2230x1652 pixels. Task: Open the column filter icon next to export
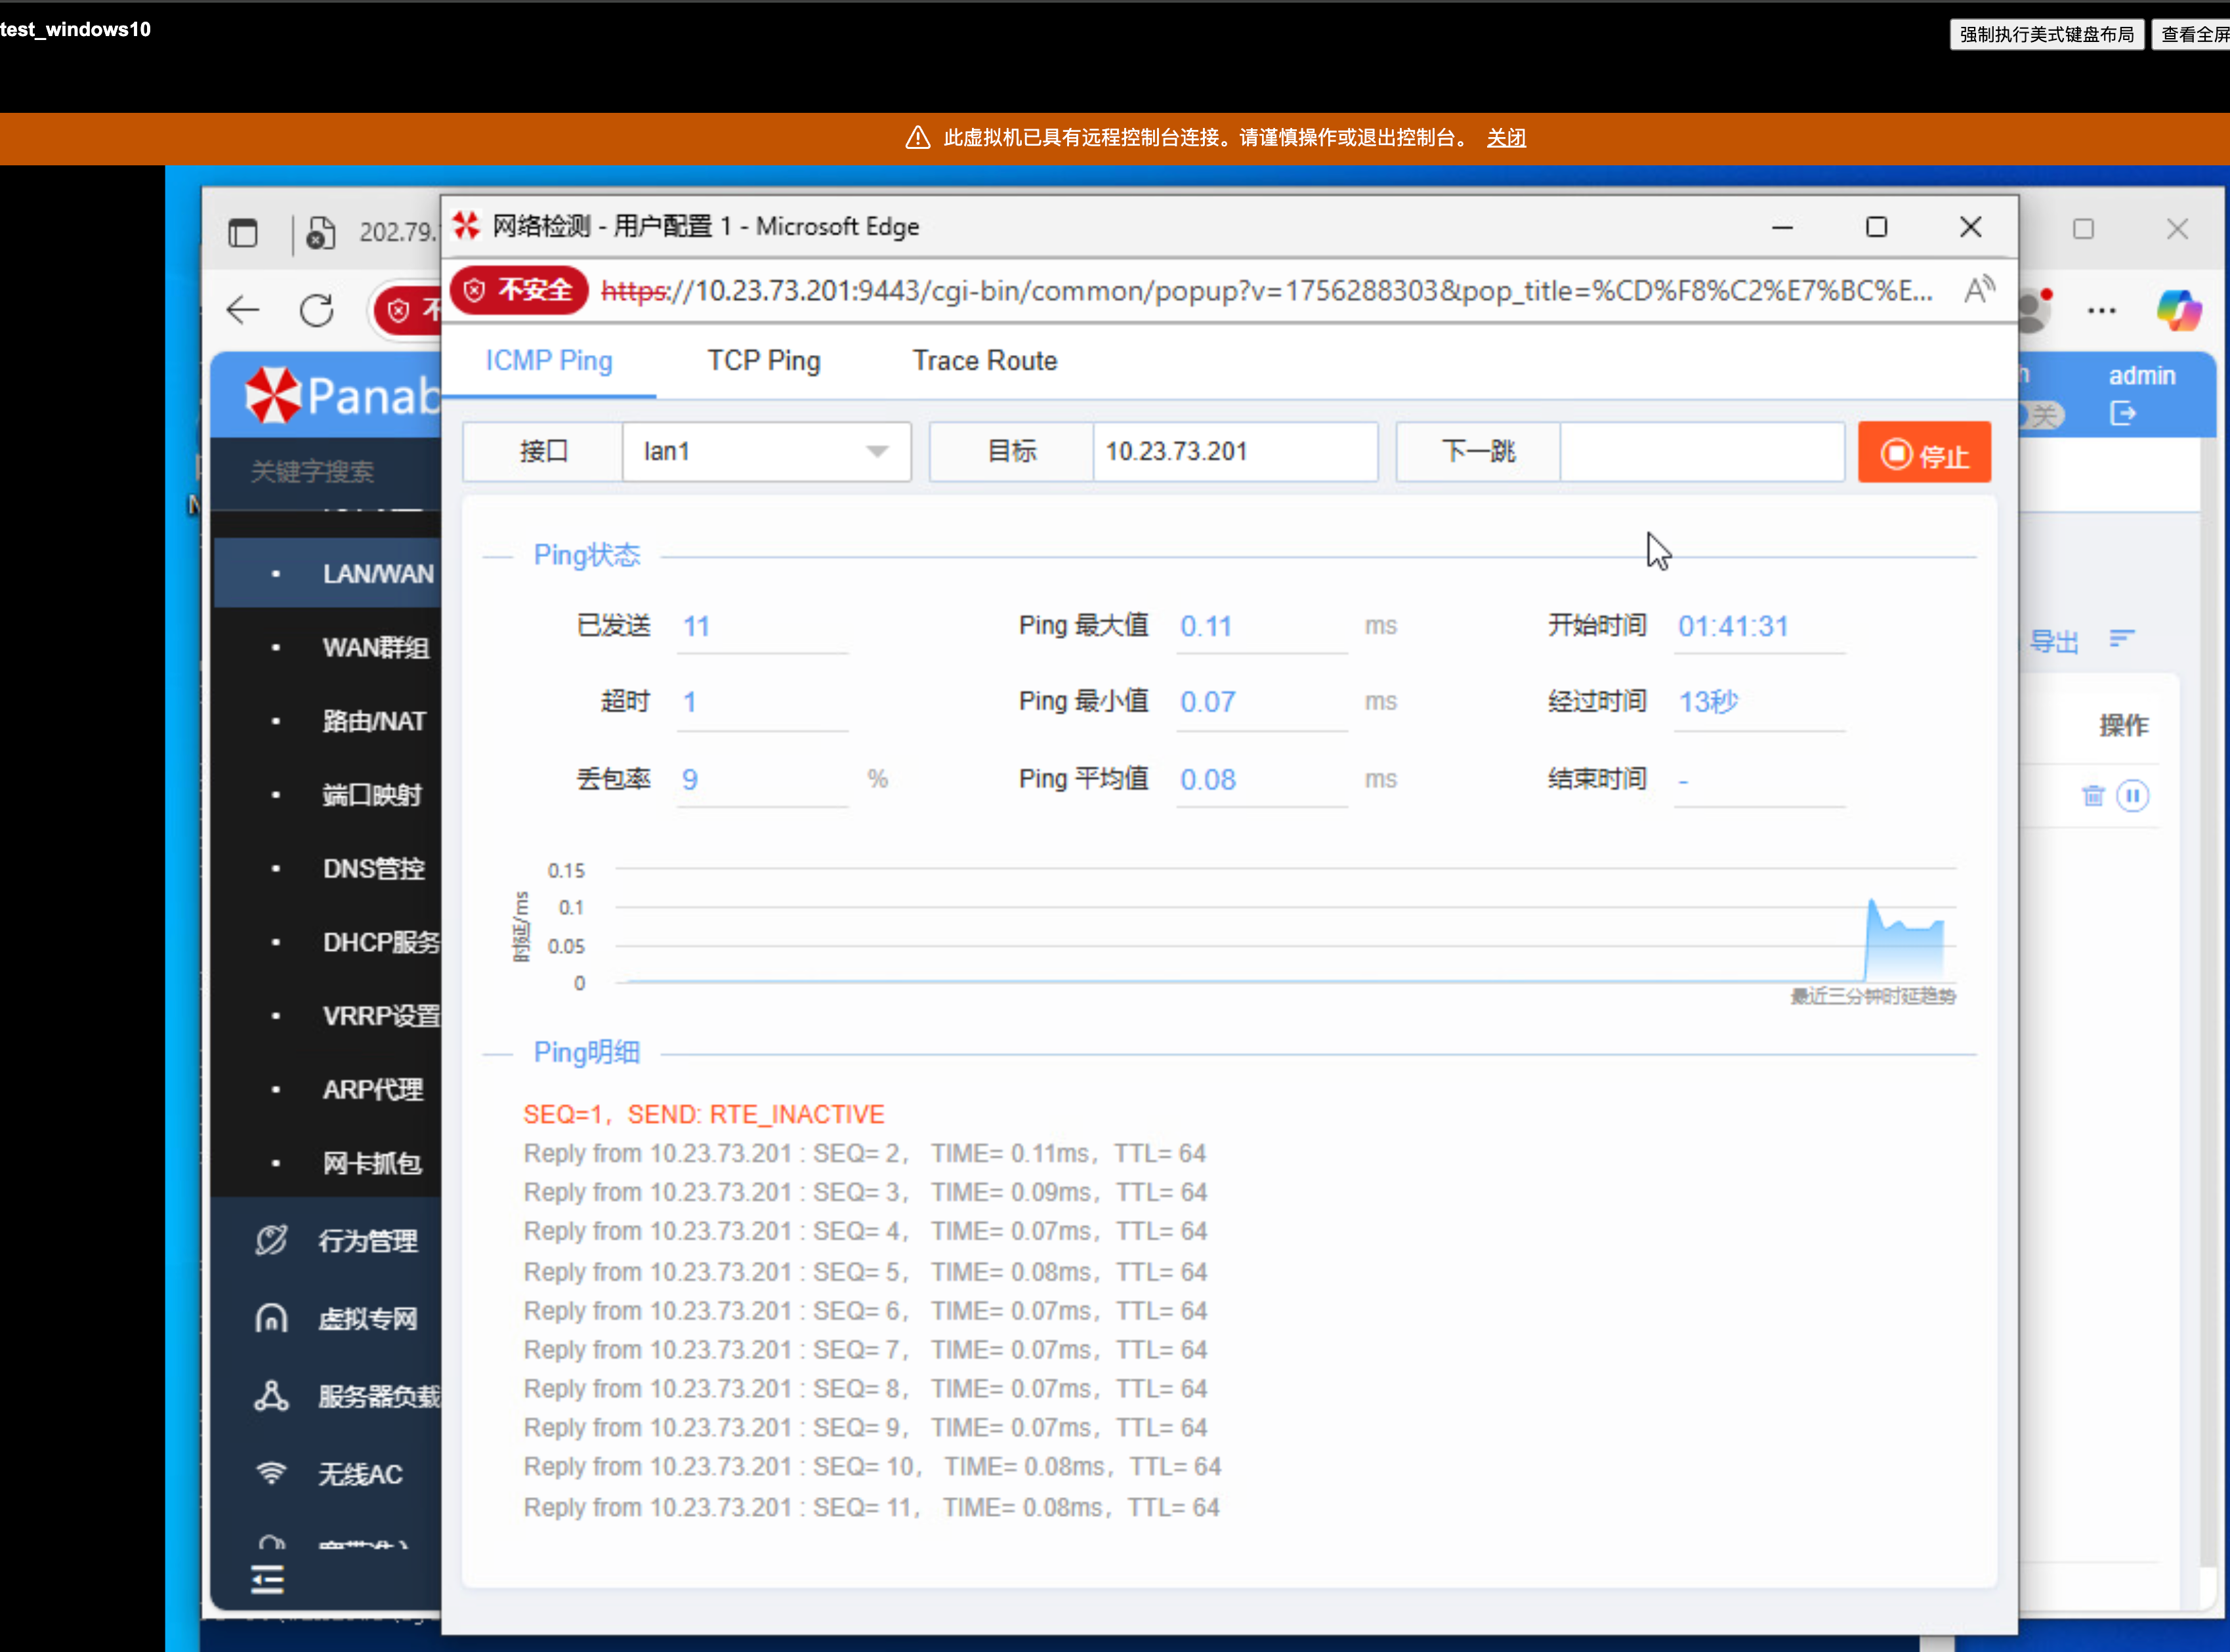2121,639
